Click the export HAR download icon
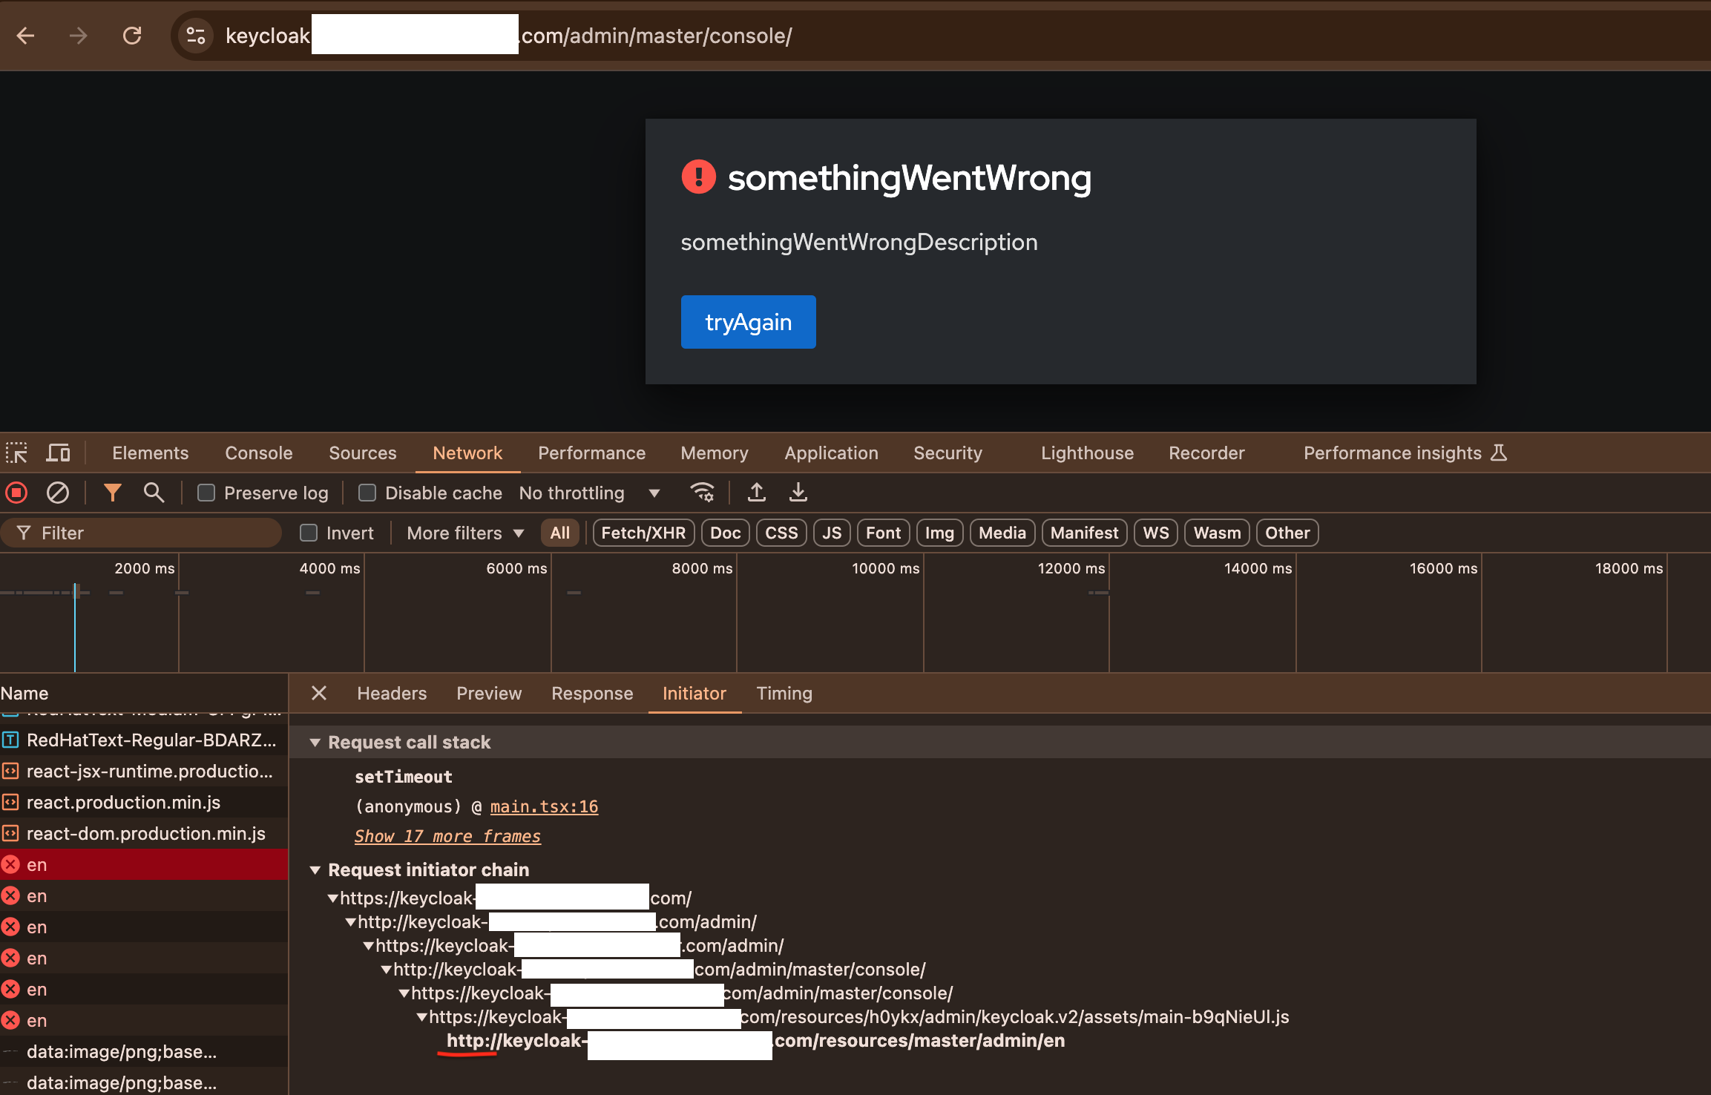The width and height of the screenshot is (1711, 1095). click(x=798, y=493)
